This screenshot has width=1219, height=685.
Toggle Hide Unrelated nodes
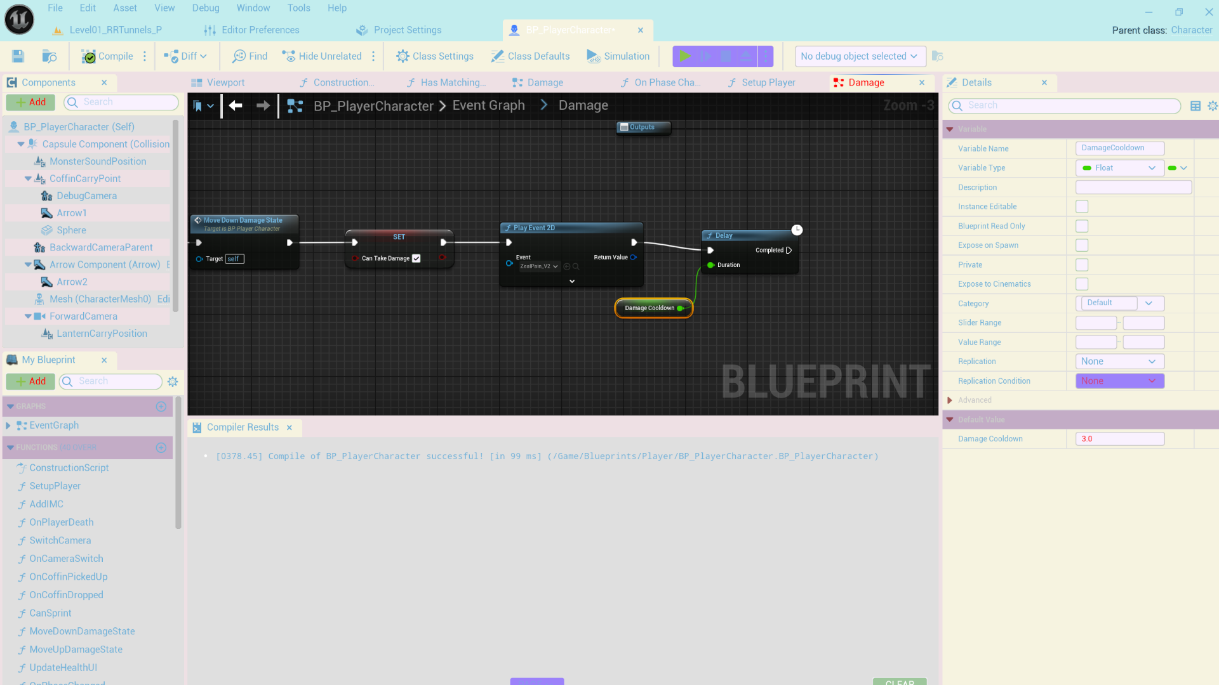322,56
